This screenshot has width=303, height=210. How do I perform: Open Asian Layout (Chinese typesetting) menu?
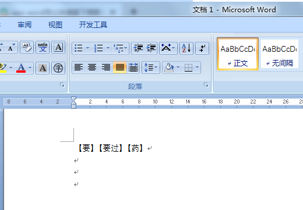[168, 48]
